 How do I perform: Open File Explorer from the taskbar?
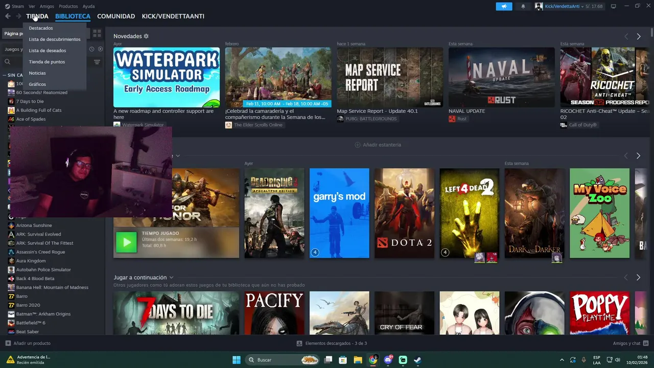click(358, 360)
